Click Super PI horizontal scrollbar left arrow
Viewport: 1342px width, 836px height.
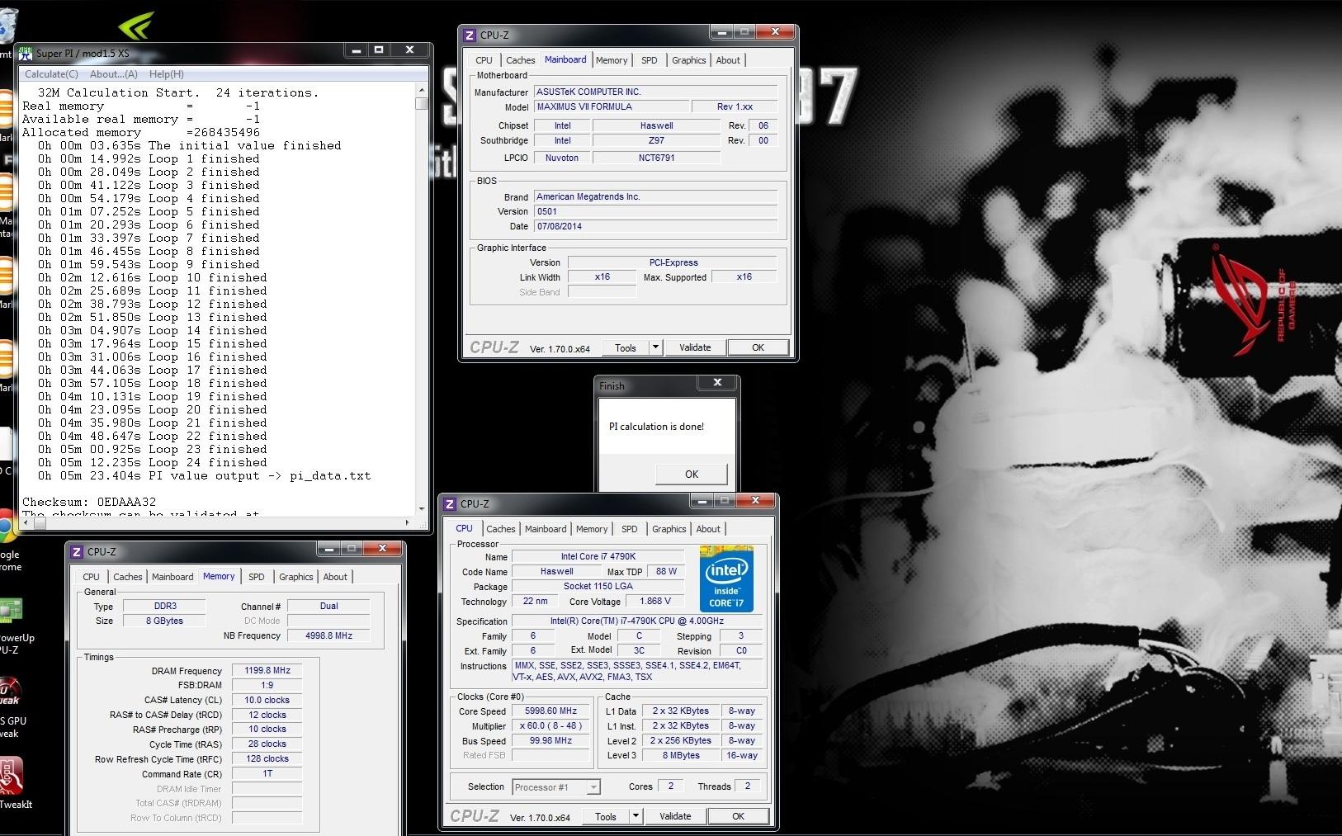click(x=26, y=522)
